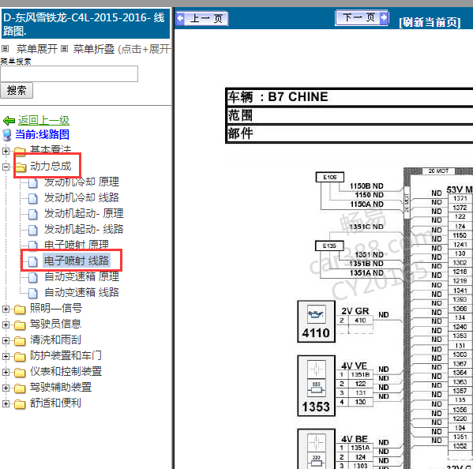The height and width of the screenshot is (469, 473).
Task: Click E106 connector box in diagram
Action: point(330,177)
